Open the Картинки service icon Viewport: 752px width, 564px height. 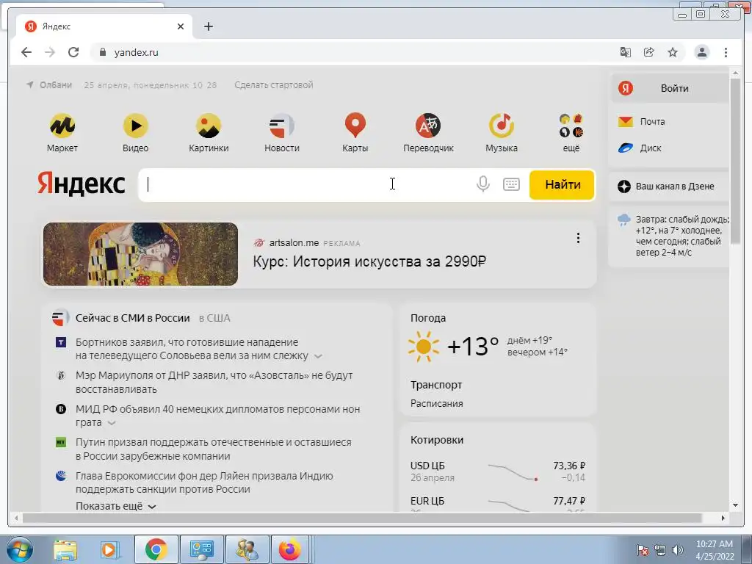point(208,126)
